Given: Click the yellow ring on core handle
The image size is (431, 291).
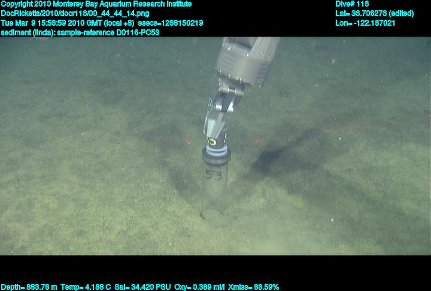Looking at the screenshot, I should 212,141.
